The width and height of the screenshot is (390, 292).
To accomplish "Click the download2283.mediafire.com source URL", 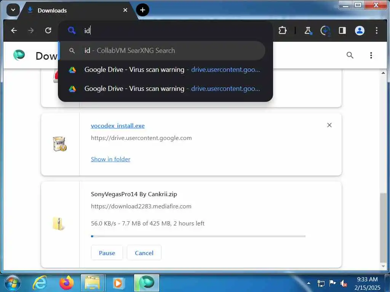I will pyautogui.click(x=141, y=206).
